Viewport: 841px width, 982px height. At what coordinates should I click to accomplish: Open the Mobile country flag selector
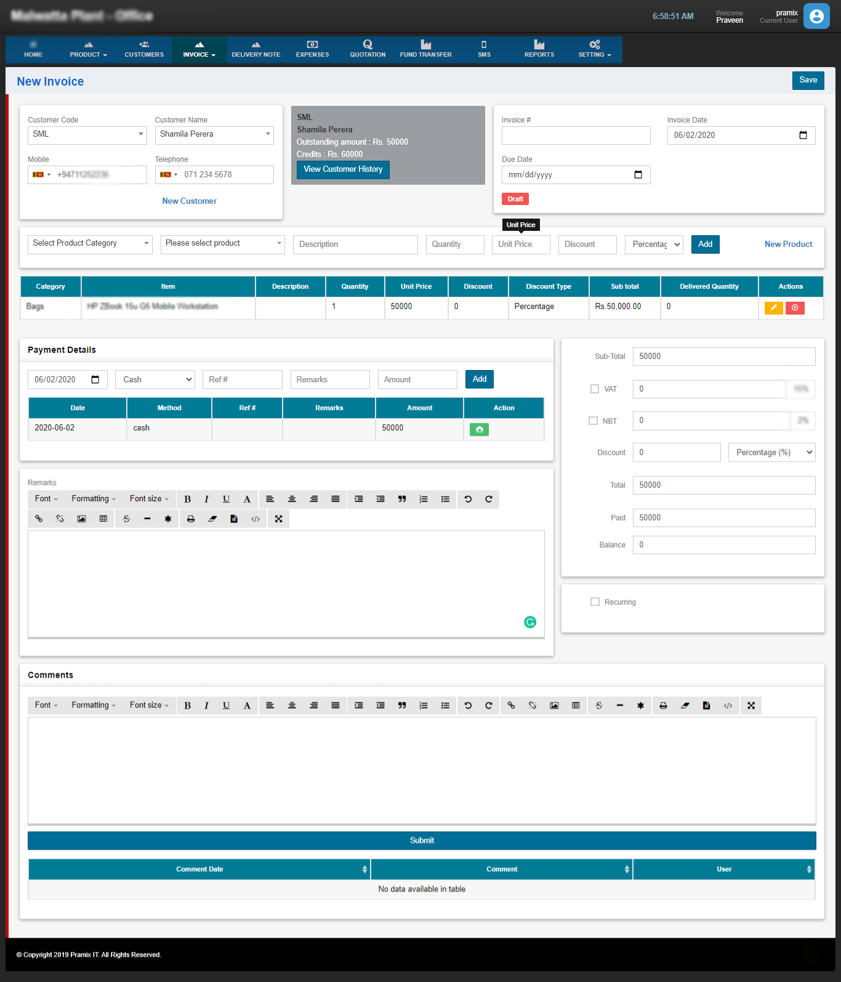tap(41, 175)
